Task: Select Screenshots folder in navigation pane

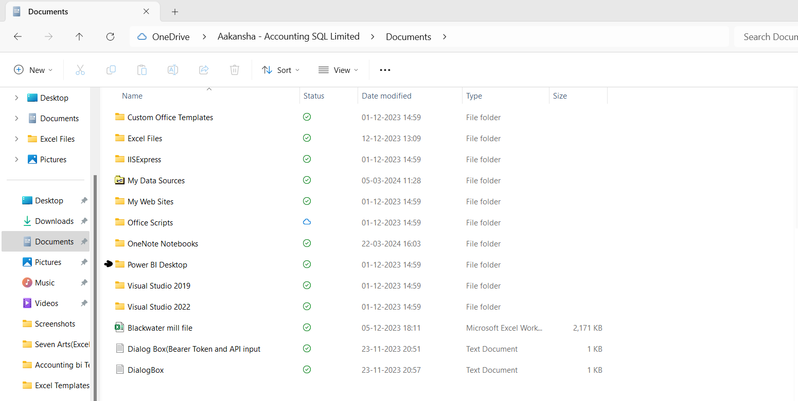Action: coord(55,323)
